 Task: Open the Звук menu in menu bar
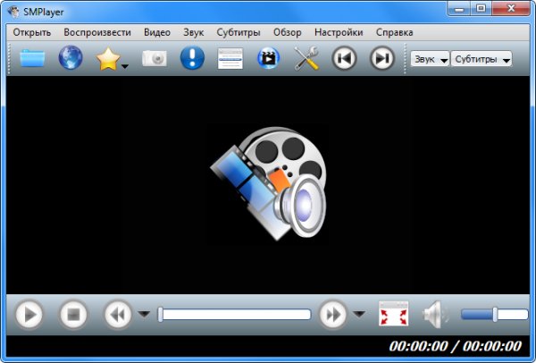click(194, 32)
